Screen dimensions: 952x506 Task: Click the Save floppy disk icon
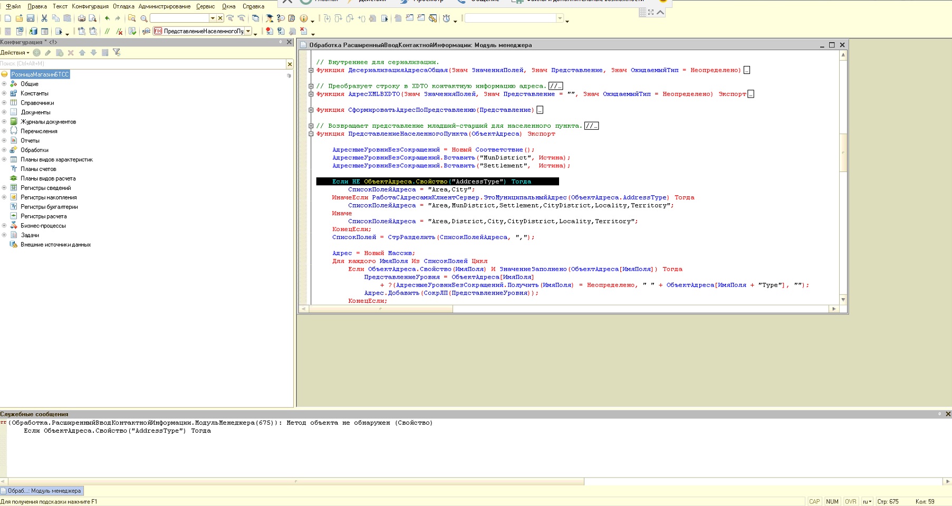(31, 18)
